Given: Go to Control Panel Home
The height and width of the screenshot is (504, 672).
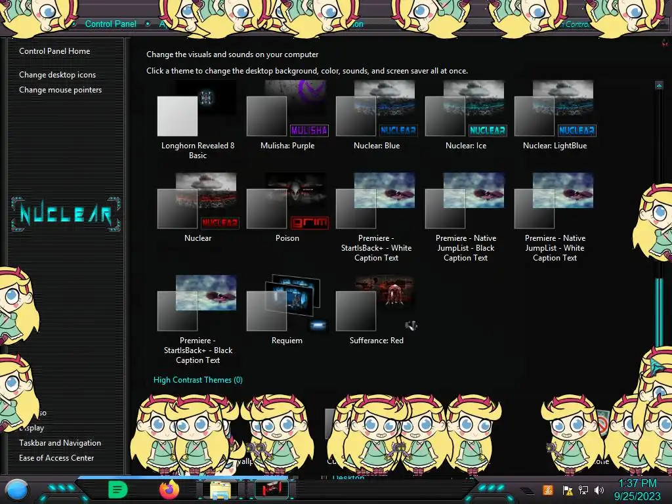Looking at the screenshot, I should click(54, 51).
